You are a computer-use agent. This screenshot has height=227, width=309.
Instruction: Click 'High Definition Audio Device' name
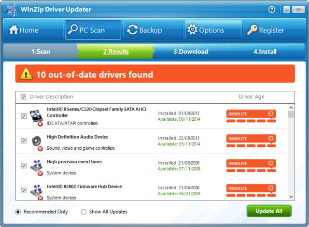[77, 137]
